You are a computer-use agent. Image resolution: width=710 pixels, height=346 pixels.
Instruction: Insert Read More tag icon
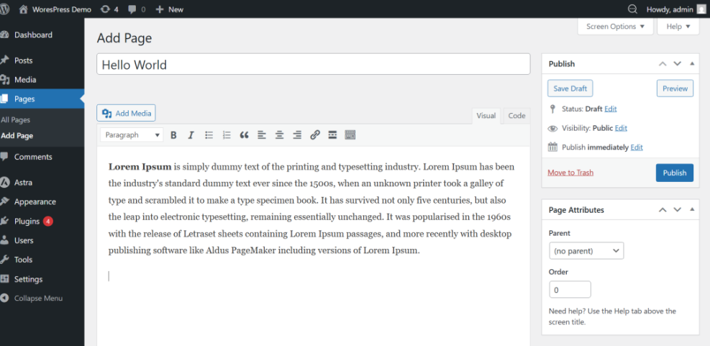coord(332,135)
